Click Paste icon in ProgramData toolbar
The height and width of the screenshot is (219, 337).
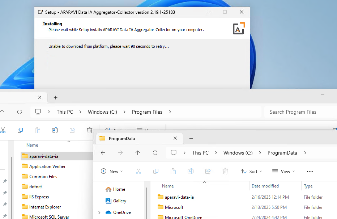(173, 171)
